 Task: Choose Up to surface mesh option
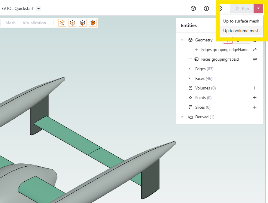241,21
